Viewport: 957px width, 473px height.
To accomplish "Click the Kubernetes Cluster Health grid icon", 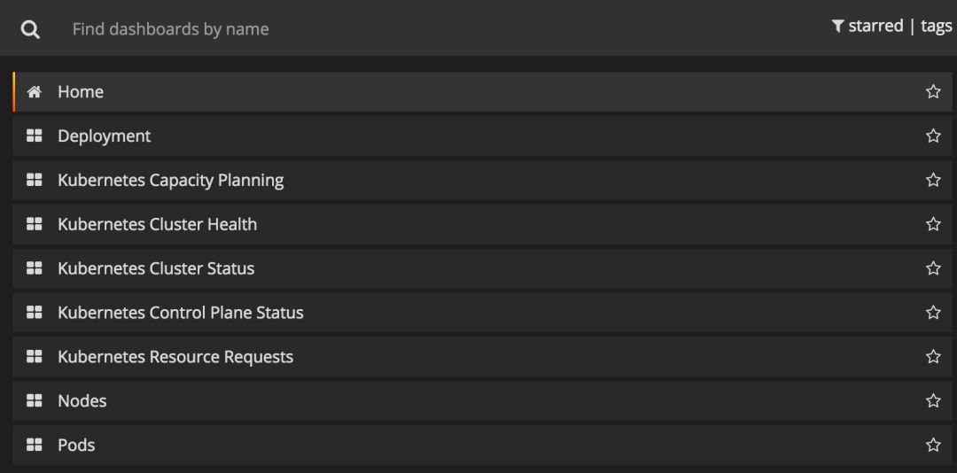I will click(35, 225).
